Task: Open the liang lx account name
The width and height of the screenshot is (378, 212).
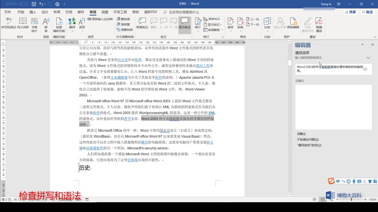Action: (x=326, y=4)
